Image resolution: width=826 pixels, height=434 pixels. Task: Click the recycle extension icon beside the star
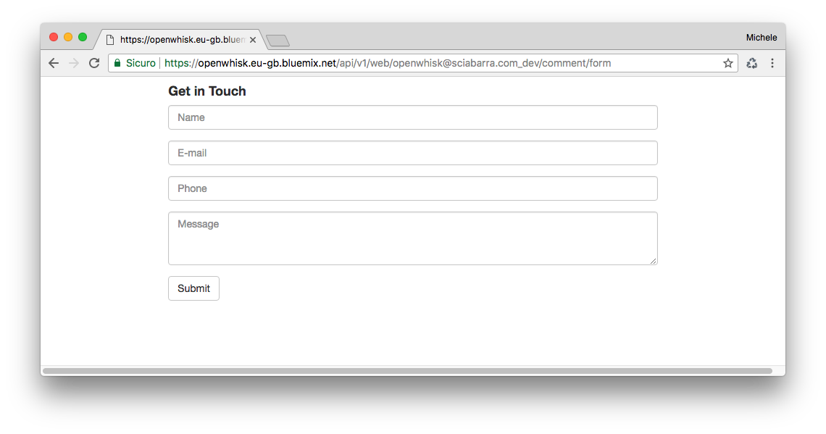coord(751,63)
